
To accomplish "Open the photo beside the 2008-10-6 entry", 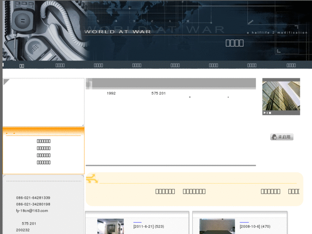I will (217, 226).
